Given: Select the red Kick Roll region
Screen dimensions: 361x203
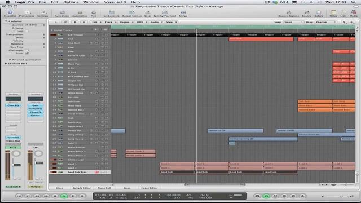Looking at the screenshot, I should [x=261, y=39].
